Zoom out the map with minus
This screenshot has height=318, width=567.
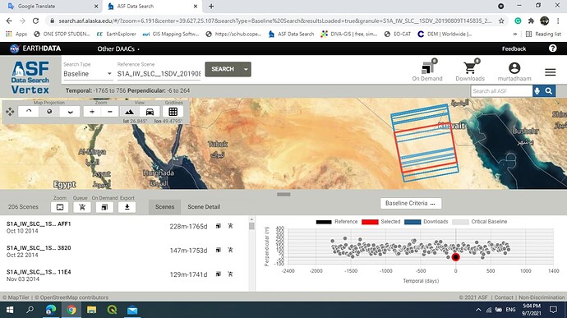110,112
